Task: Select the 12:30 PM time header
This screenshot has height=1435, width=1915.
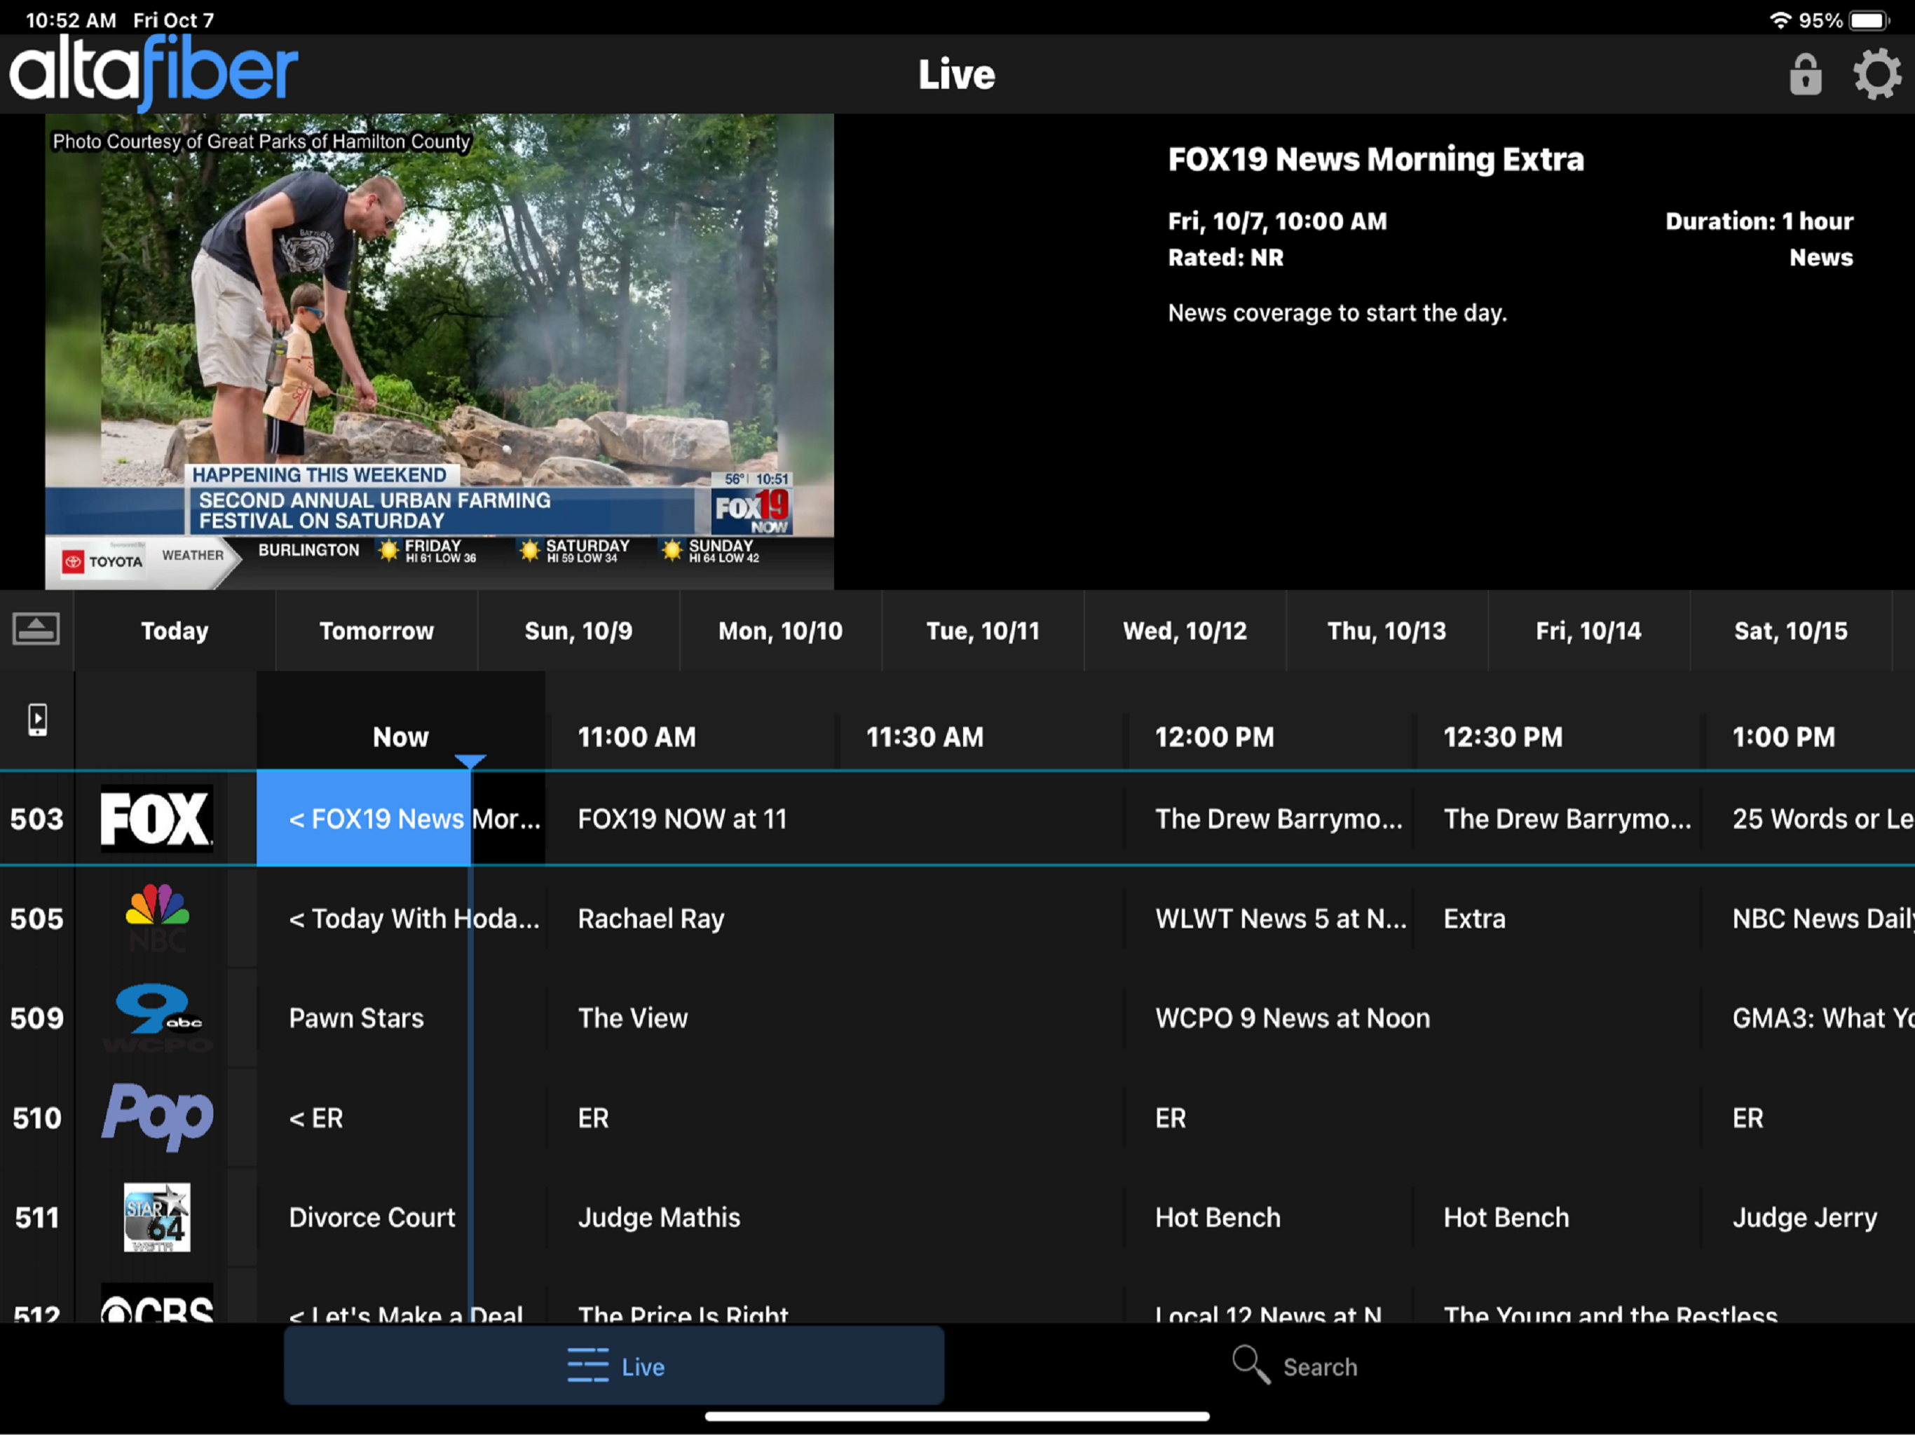Action: pyautogui.click(x=1503, y=736)
